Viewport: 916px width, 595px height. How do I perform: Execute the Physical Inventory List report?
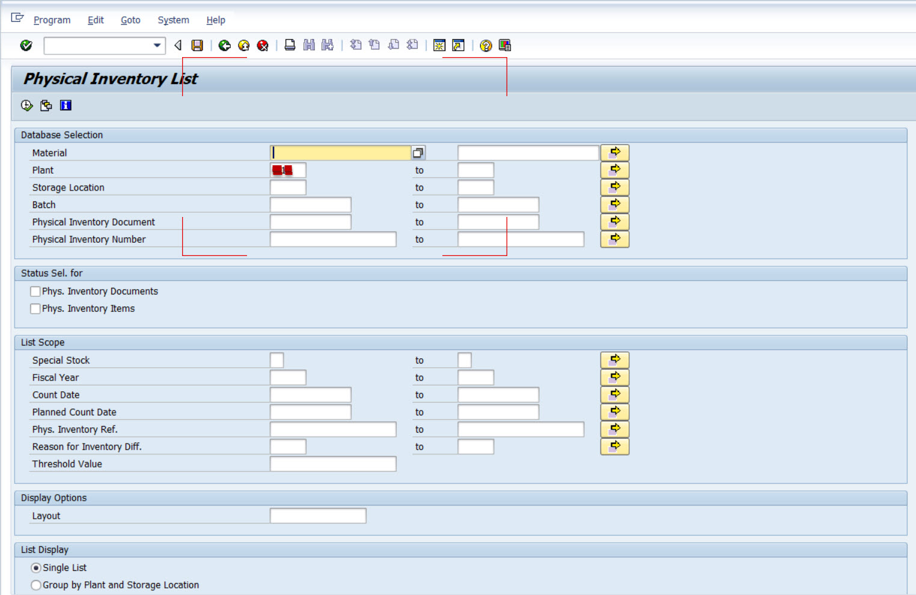[x=26, y=105]
